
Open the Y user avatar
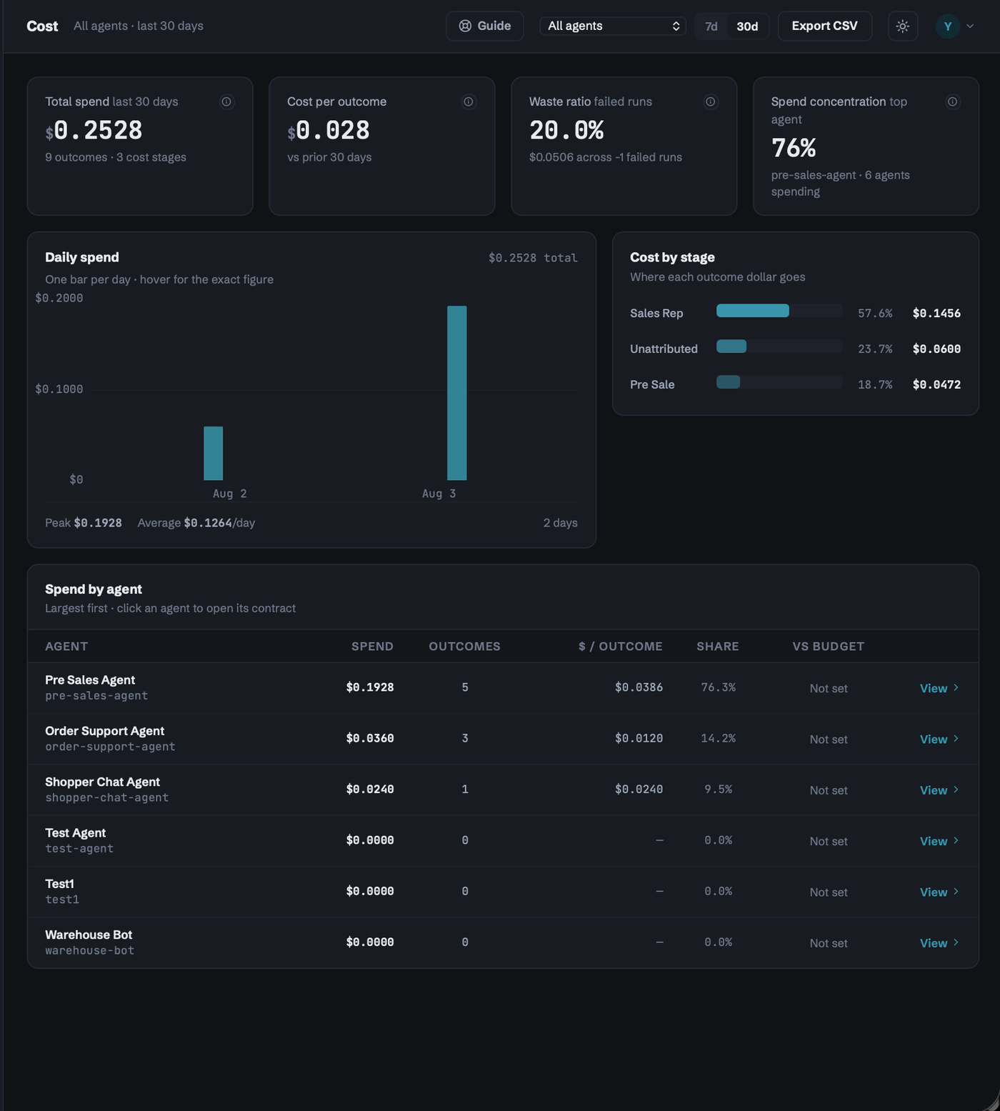pos(948,26)
